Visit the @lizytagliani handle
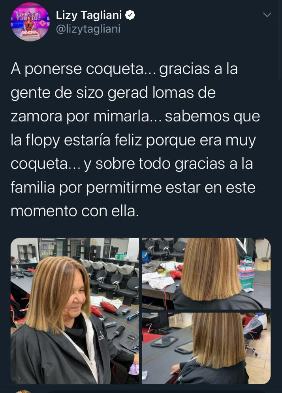Image resolution: width=282 pixels, height=393 pixels. pyautogui.click(x=88, y=29)
